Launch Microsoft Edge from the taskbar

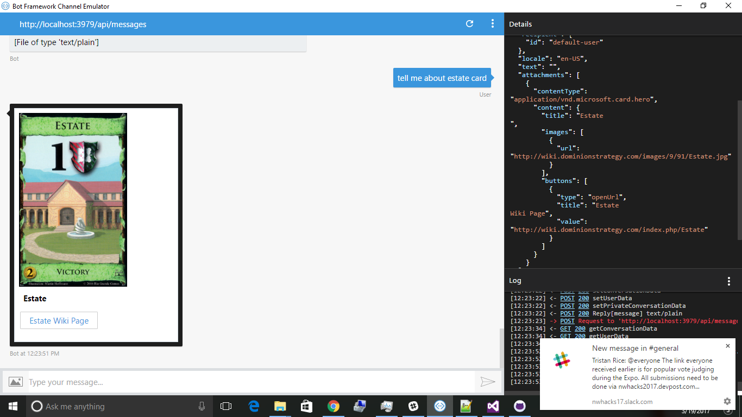pos(254,406)
